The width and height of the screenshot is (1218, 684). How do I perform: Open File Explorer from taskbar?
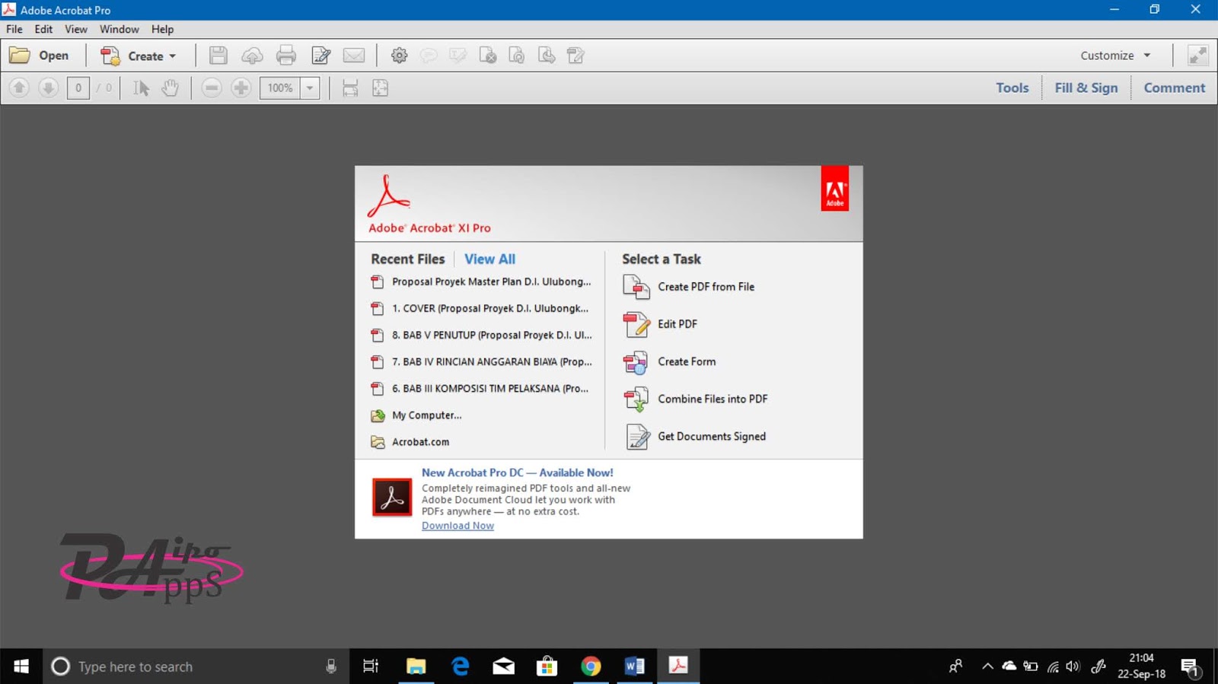tap(416, 667)
